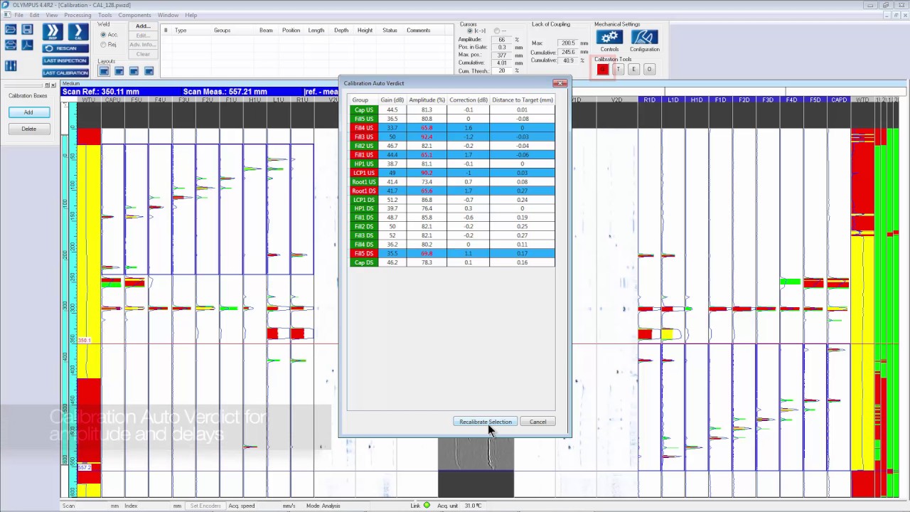Select the Fill4 US row in verdict table

coord(427,128)
